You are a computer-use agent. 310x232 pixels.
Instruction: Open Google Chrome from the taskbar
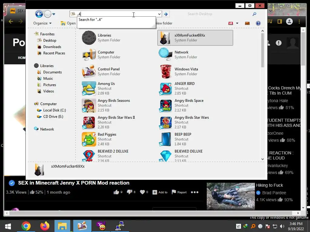26,226
